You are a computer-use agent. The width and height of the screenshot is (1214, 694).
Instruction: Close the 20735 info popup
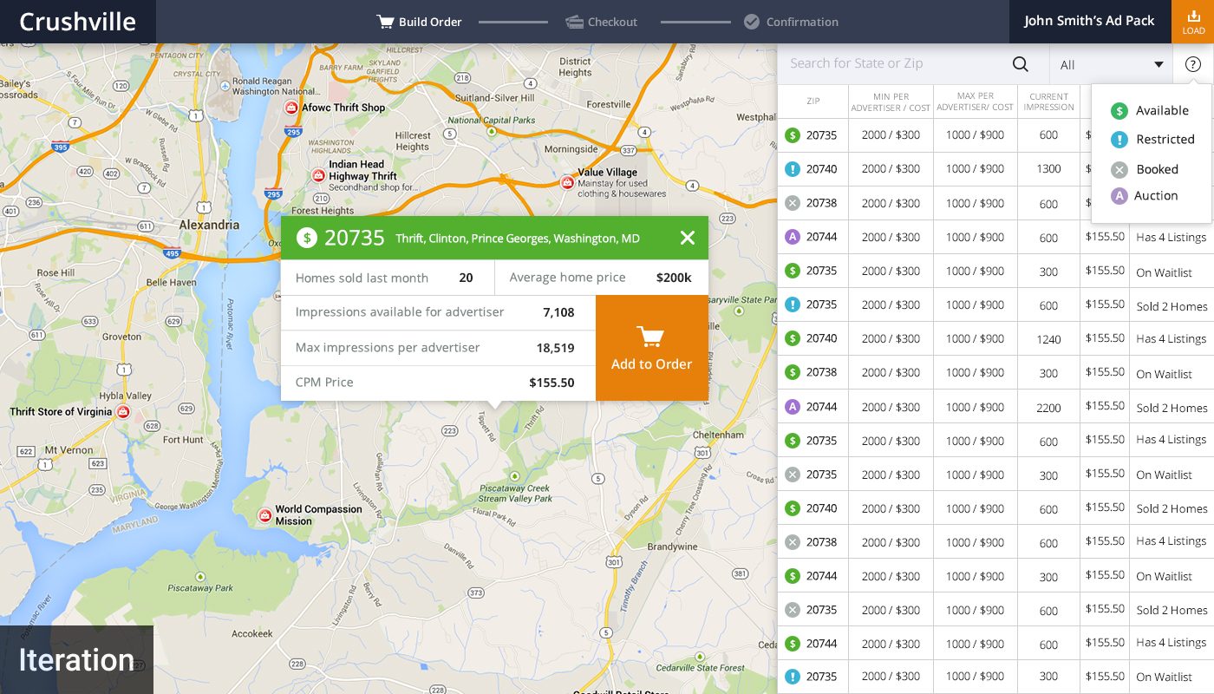[688, 238]
